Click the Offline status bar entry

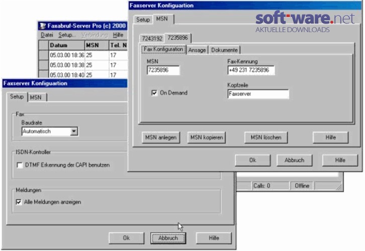click(302, 186)
